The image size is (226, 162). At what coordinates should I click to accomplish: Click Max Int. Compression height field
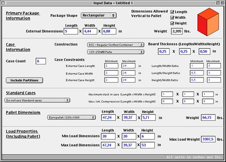pos(208,101)
